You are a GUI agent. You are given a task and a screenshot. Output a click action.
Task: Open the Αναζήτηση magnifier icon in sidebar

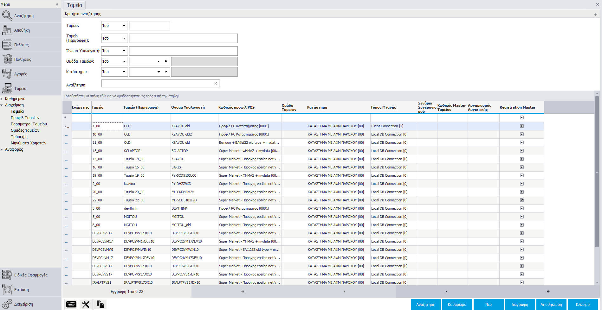7,16
